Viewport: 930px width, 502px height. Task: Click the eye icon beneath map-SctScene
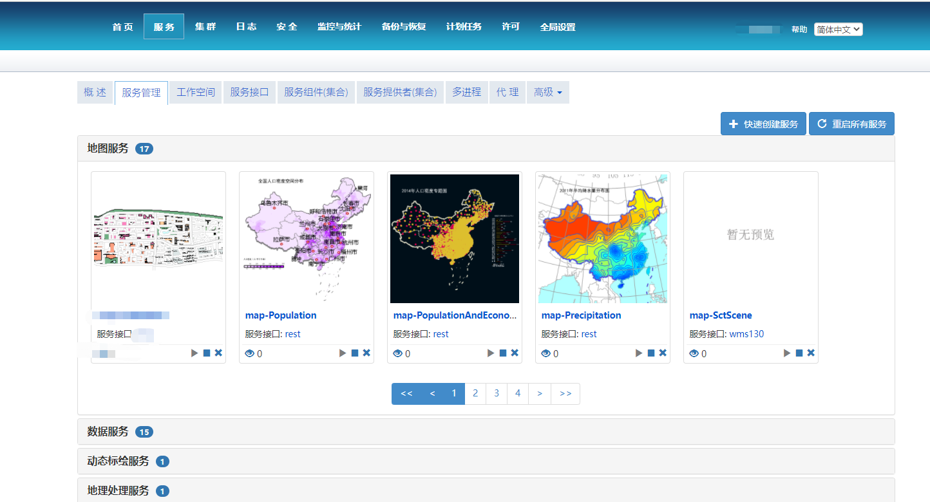tap(694, 353)
